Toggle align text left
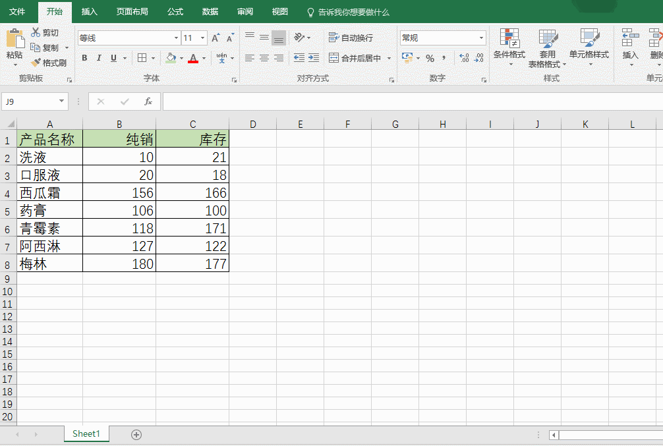 pyautogui.click(x=250, y=58)
